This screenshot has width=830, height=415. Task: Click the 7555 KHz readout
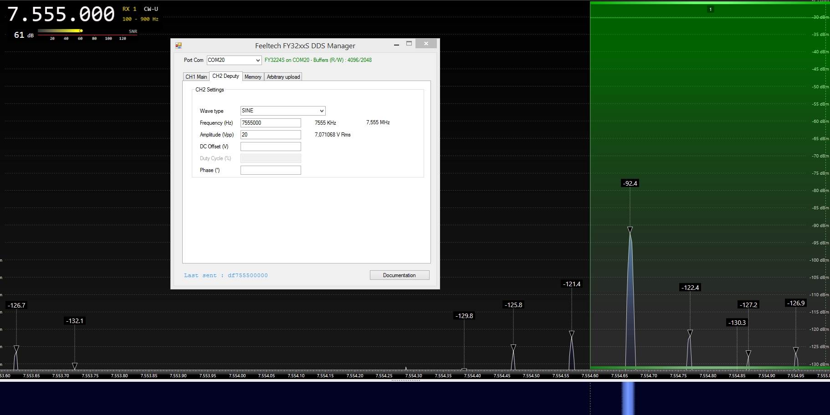point(325,123)
